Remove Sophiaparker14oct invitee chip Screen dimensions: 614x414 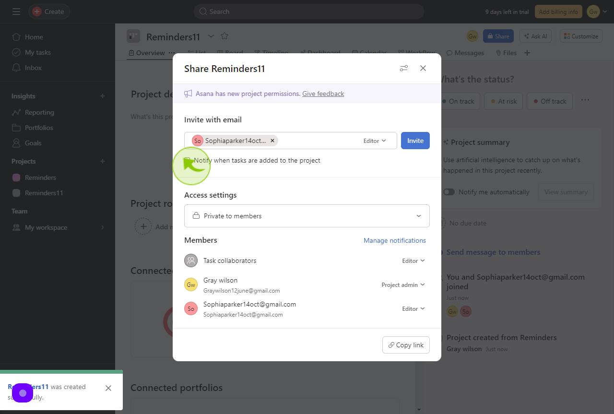click(272, 141)
